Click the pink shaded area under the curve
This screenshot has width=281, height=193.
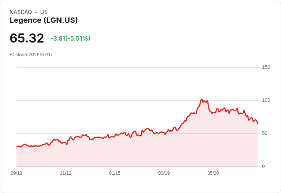pos(126,153)
